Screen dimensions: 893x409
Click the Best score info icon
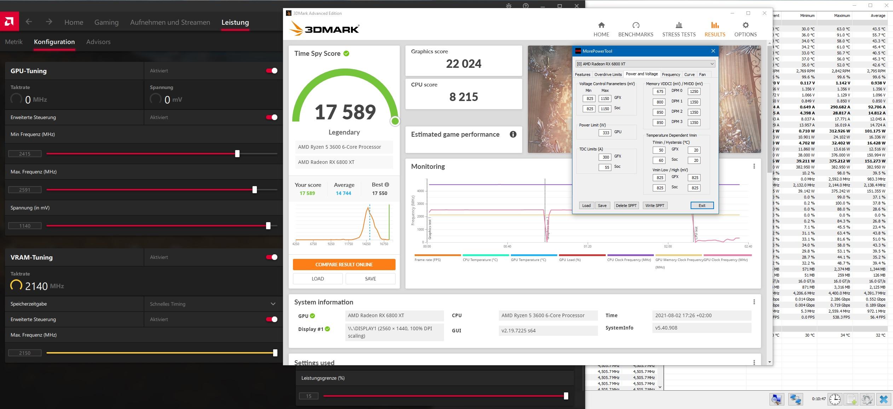[387, 184]
